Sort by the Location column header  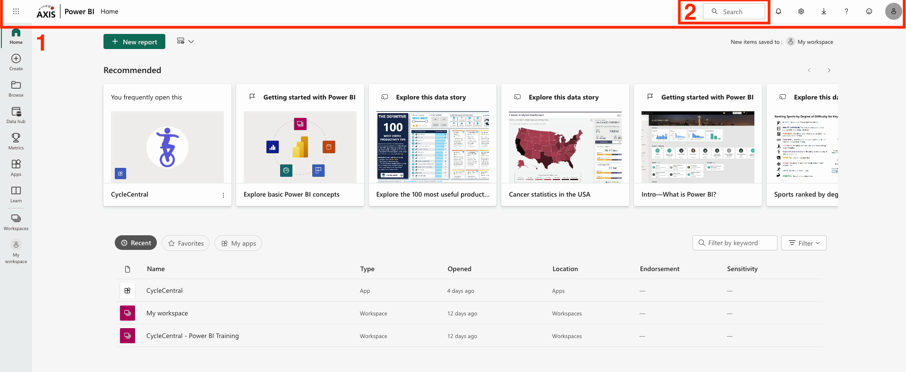pyautogui.click(x=565, y=269)
